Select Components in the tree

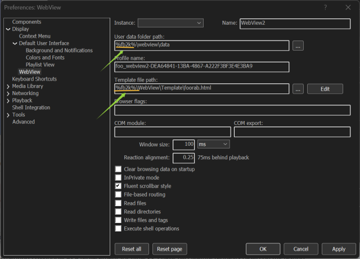tap(26, 22)
